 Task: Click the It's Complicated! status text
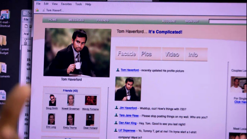coord(165,32)
